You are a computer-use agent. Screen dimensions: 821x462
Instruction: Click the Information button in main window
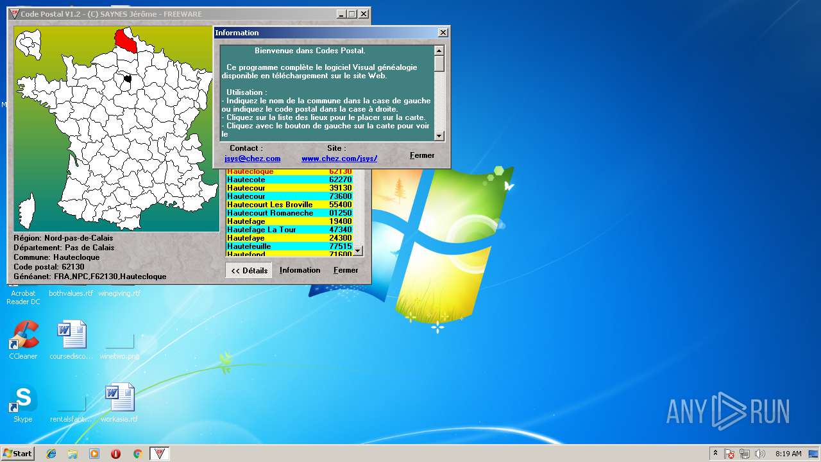[300, 270]
